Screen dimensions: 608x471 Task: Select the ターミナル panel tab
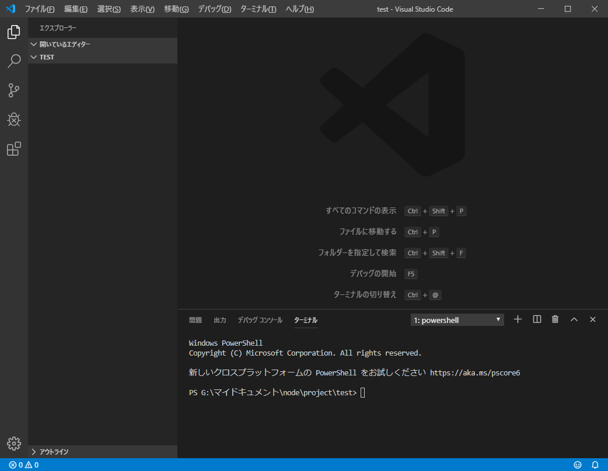tap(306, 320)
